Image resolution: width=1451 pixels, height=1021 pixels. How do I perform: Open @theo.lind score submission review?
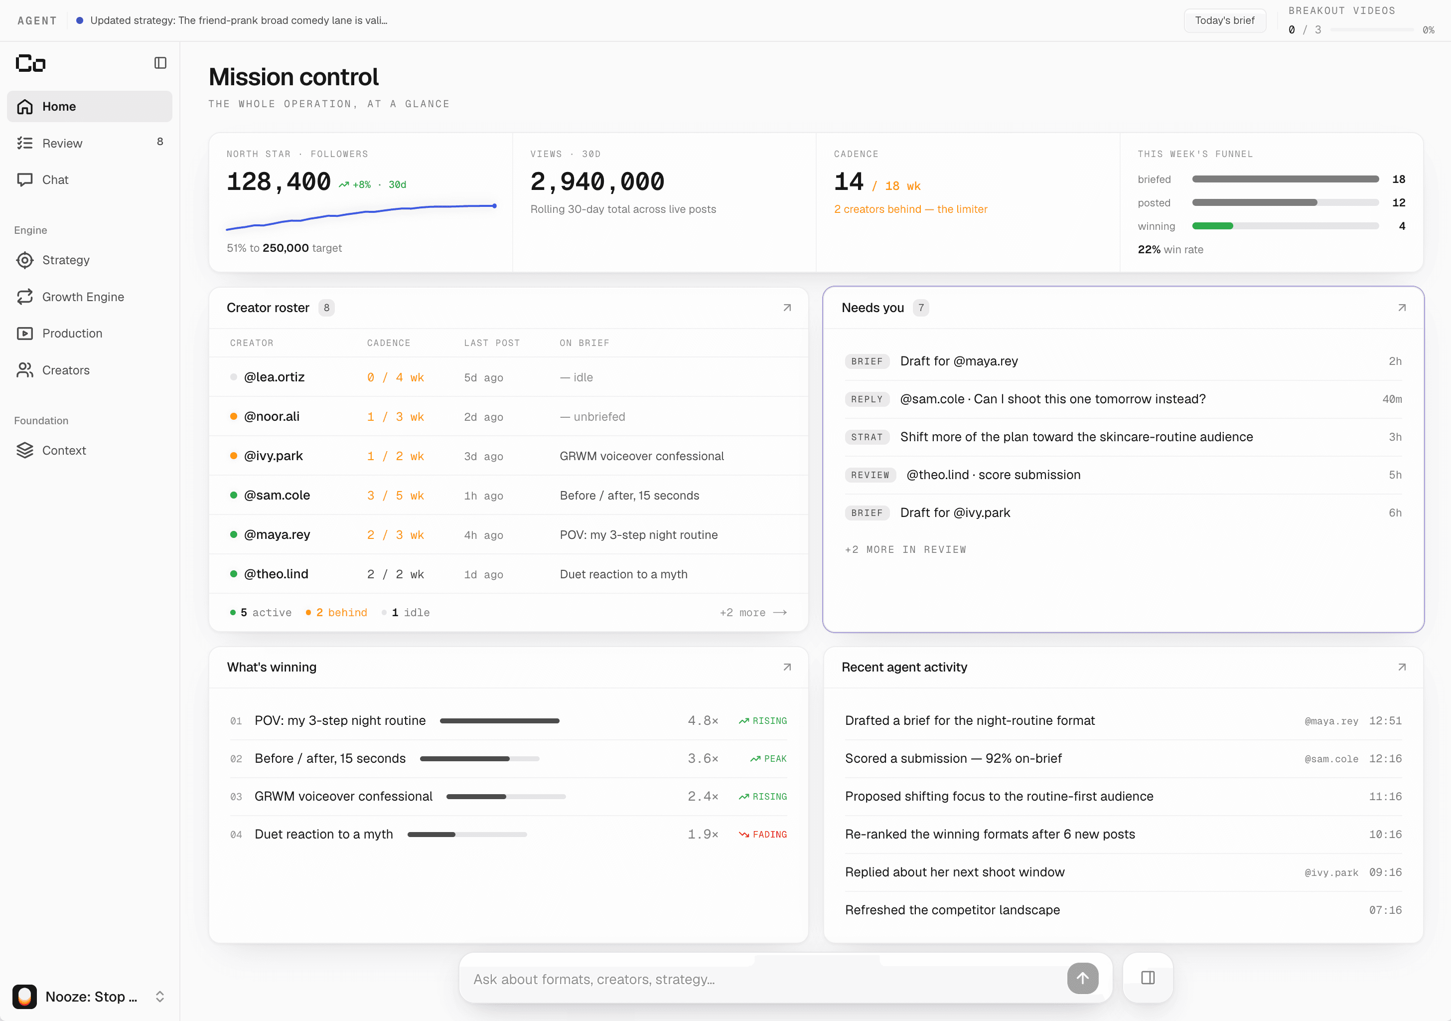coord(1123,475)
